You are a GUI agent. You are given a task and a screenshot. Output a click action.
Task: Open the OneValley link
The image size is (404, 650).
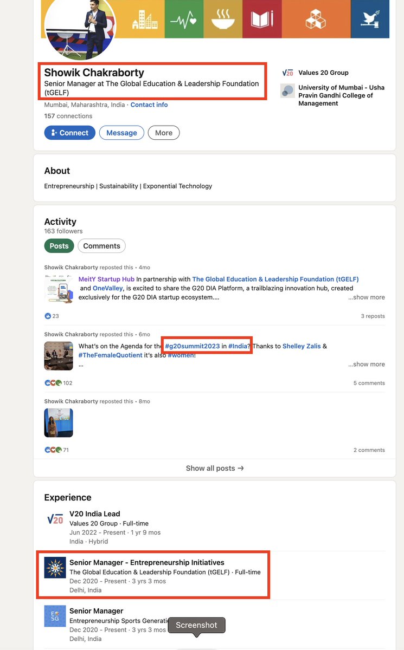108,288
